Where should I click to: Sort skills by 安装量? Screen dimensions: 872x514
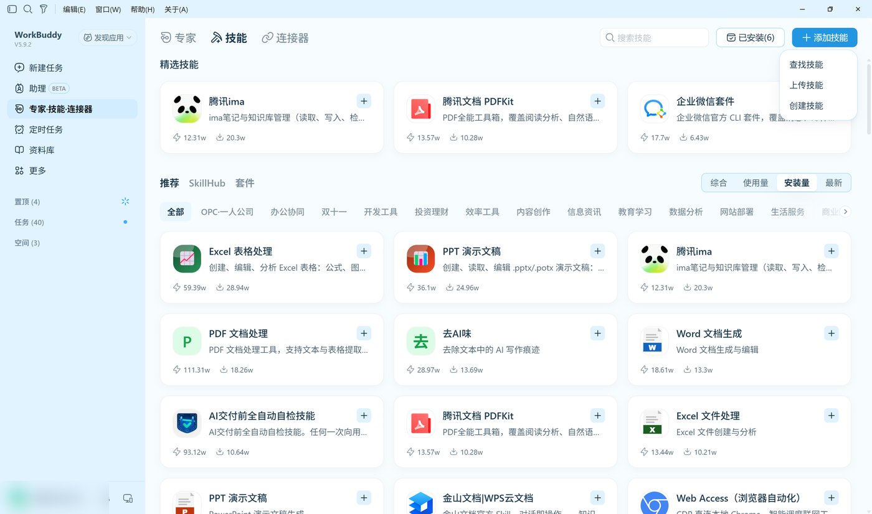pyautogui.click(x=797, y=183)
